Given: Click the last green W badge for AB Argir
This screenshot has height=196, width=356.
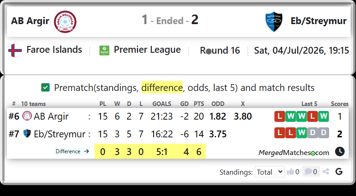Looking at the screenshot, I should tap(323, 116).
